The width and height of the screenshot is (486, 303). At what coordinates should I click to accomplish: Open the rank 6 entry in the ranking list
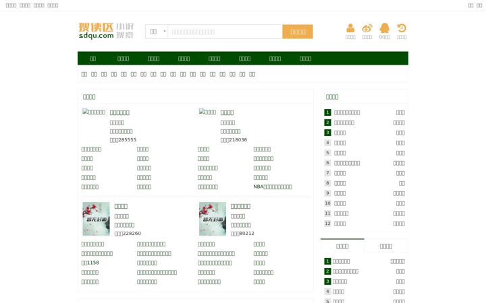click(347, 163)
